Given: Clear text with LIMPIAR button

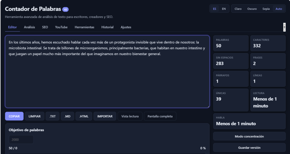Looking at the screenshot, I should click(x=35, y=116).
